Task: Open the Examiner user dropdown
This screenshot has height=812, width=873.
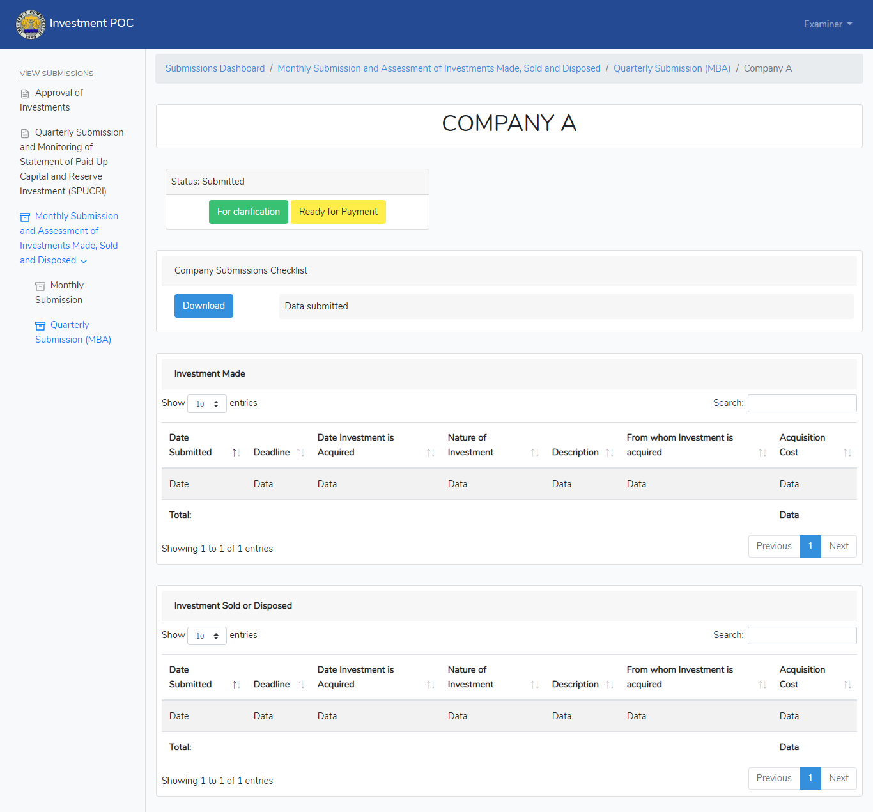Action: (828, 24)
